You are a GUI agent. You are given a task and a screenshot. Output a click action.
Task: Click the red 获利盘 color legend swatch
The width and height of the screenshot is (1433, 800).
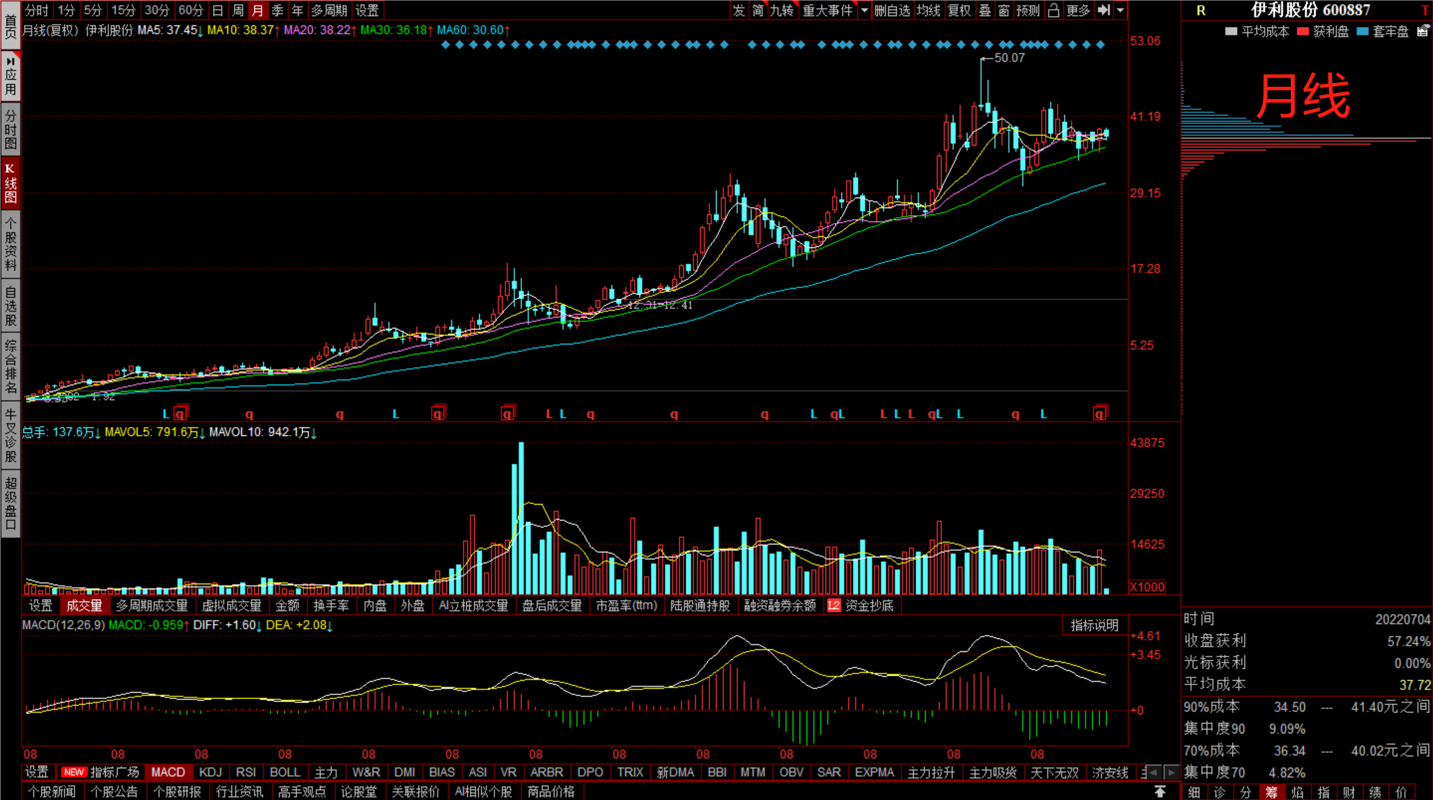1302,31
